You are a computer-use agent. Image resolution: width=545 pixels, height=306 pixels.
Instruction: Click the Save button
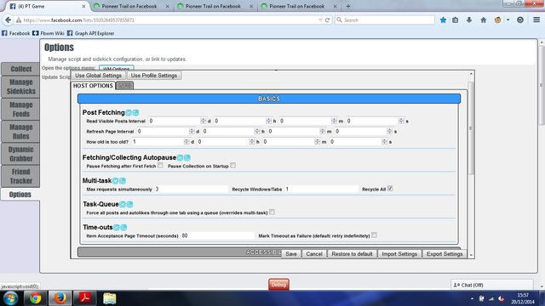291,254
